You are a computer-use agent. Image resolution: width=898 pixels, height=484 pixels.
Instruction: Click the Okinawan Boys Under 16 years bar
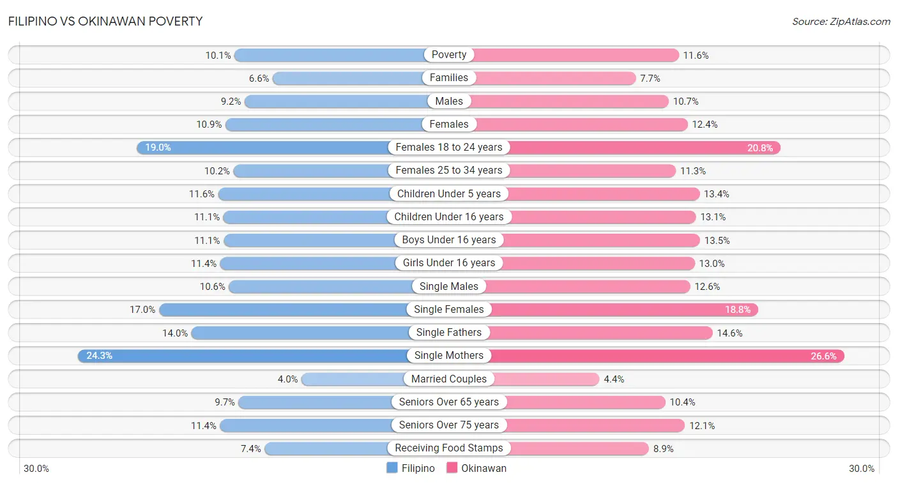575,240
